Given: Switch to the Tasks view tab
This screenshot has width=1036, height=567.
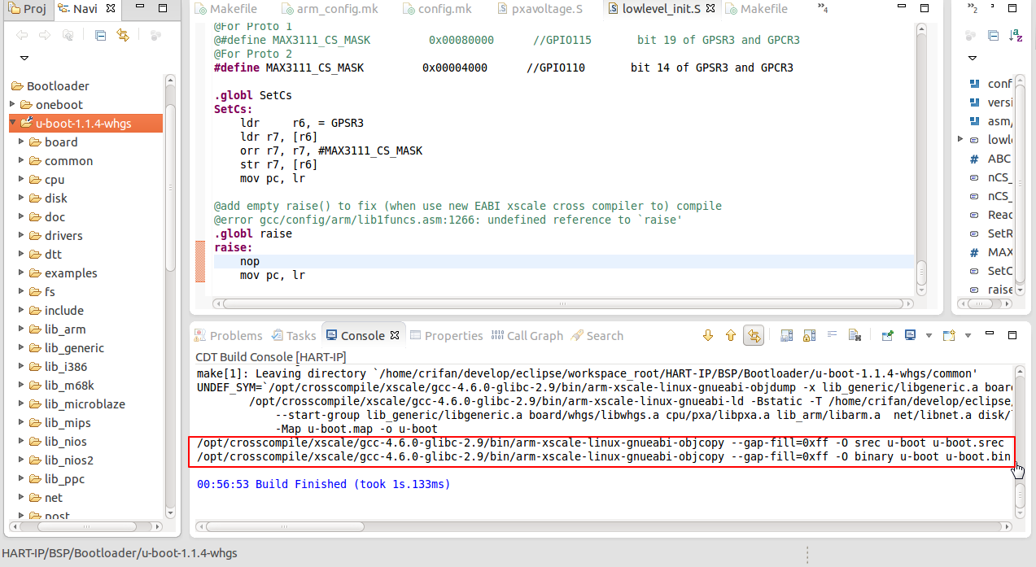Looking at the screenshot, I should click(x=294, y=335).
